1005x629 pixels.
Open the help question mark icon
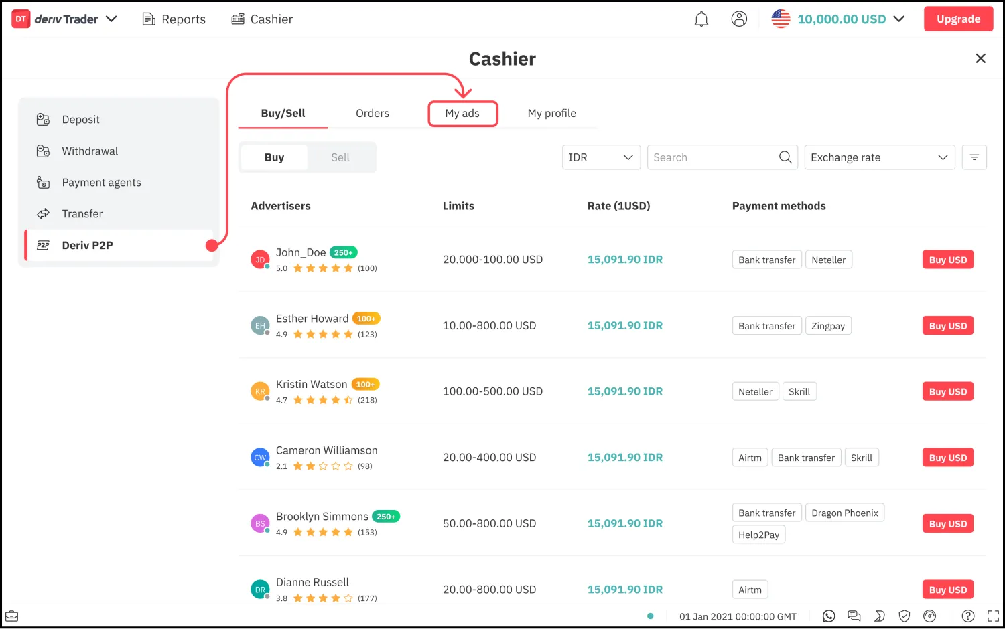968,616
